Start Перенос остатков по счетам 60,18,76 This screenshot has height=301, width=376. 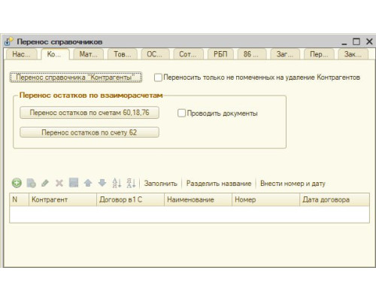point(89,113)
